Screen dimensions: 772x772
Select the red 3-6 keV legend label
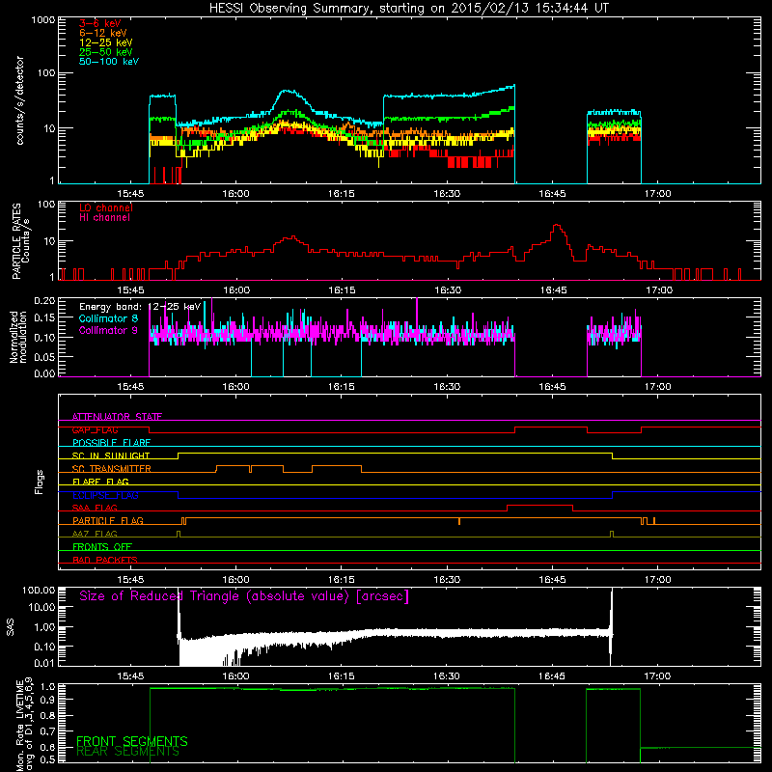100,23
